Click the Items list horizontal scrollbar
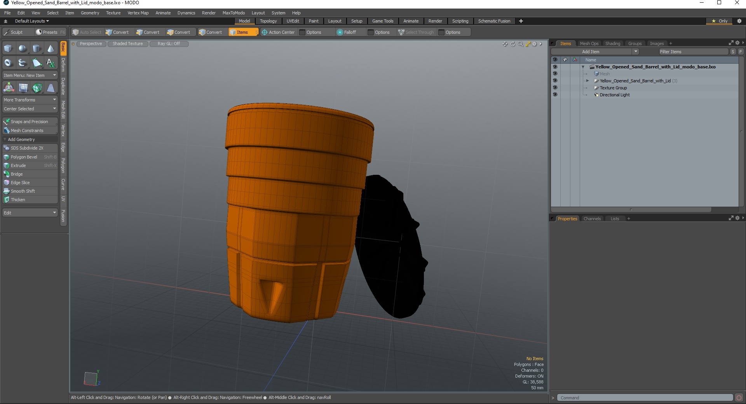This screenshot has height=404, width=746. pos(631,209)
